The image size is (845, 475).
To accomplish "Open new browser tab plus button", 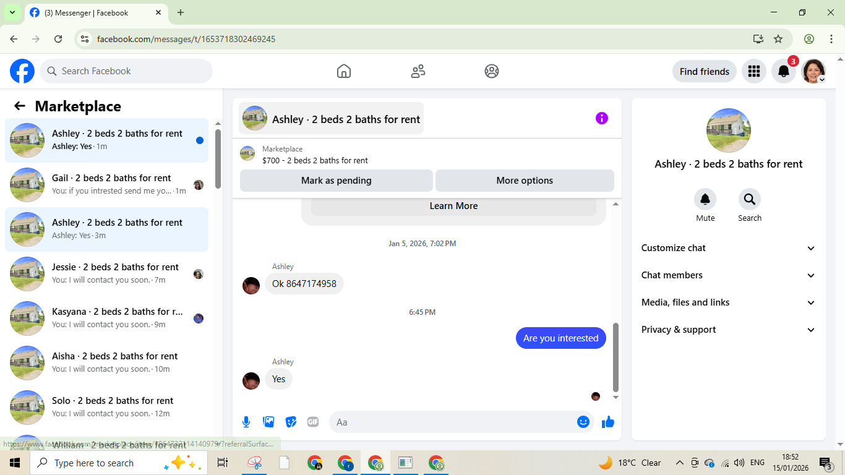I will (x=181, y=12).
